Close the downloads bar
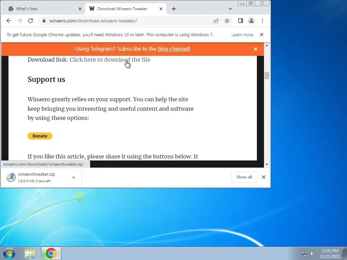This screenshot has height=260, width=347. point(264,177)
